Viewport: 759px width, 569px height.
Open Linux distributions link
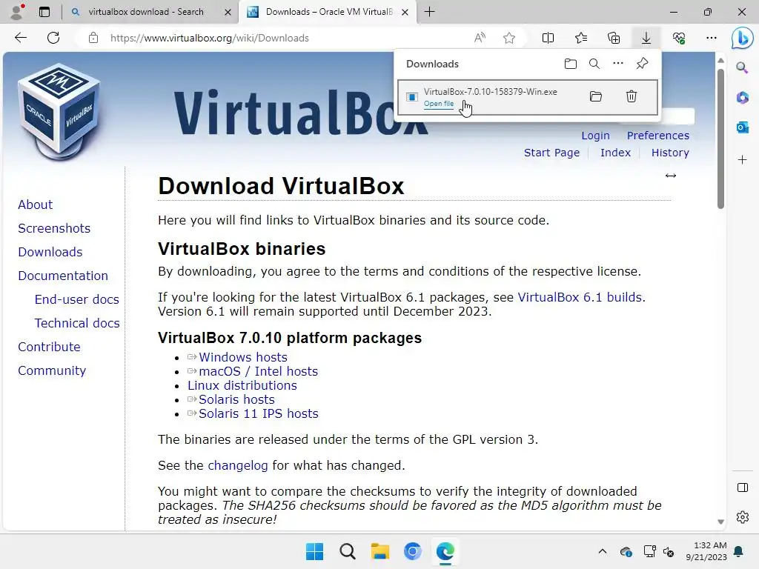[242, 385]
